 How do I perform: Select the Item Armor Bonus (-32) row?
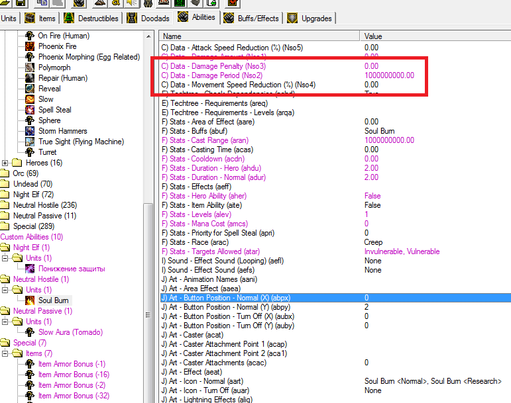tap(74, 396)
